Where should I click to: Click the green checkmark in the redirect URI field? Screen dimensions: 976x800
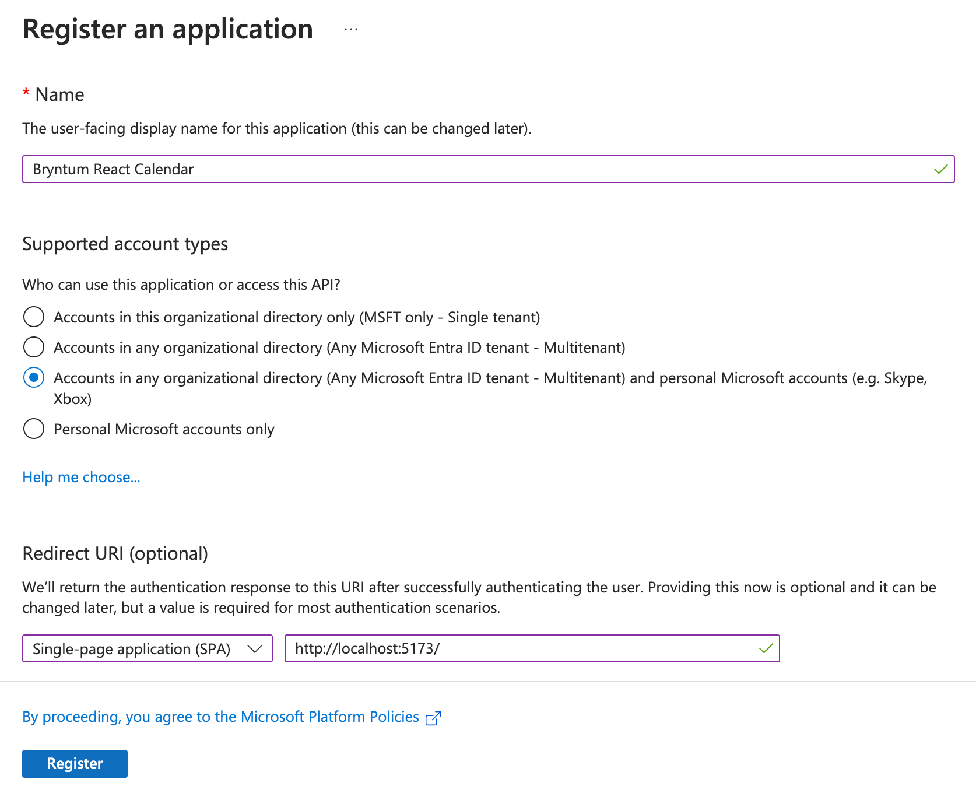(766, 649)
